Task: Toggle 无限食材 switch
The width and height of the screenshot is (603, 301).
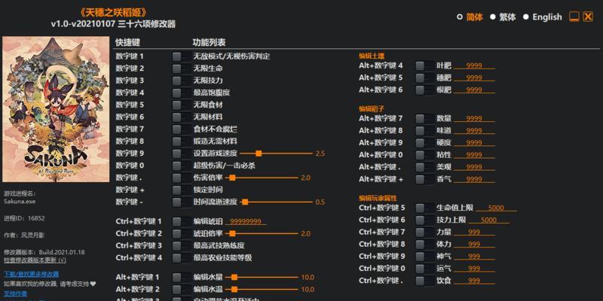Action: pos(181,105)
